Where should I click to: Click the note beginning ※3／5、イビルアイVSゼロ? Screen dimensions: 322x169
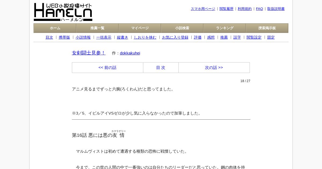(137, 113)
